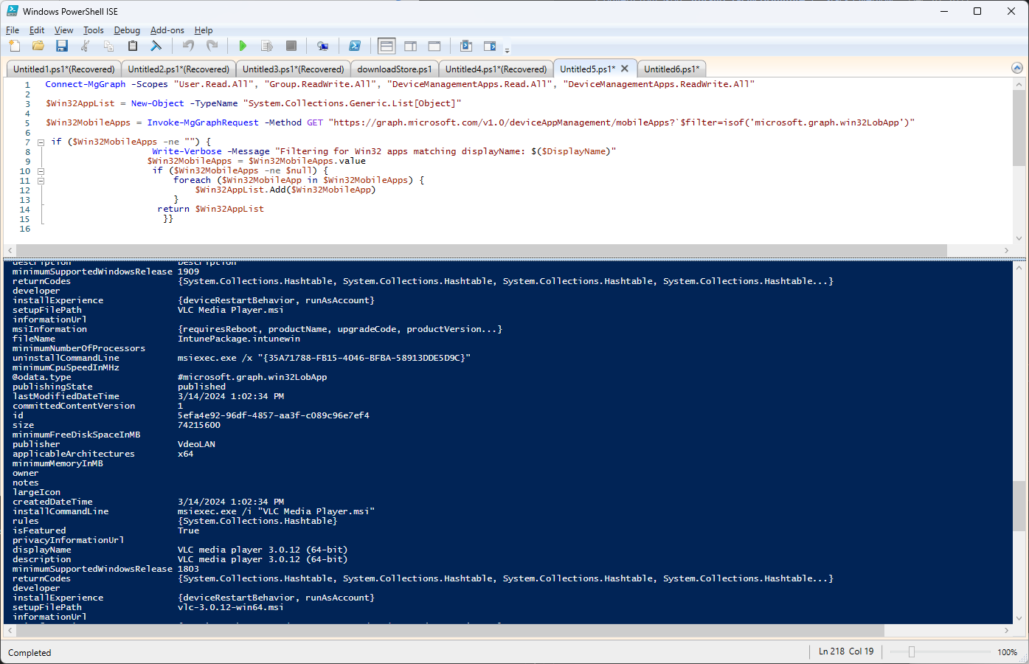Open the File menu

(x=13, y=30)
